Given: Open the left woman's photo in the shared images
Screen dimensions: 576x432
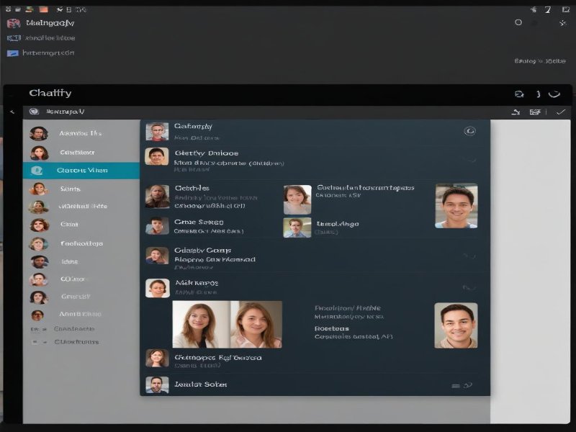Looking at the screenshot, I should click(201, 324).
